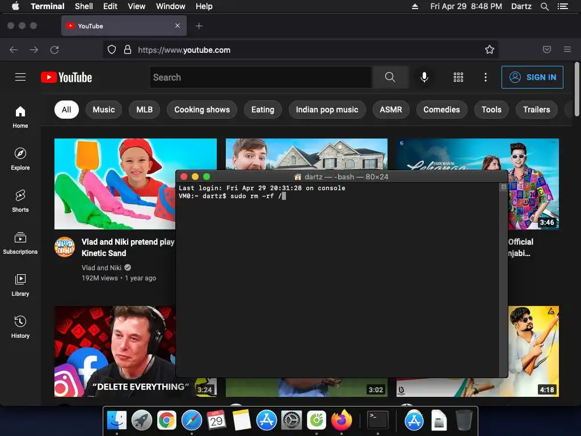Image resolution: width=581 pixels, height=436 pixels.
Task: Open Shorts in YouTube sidebar
Action: pos(20,201)
